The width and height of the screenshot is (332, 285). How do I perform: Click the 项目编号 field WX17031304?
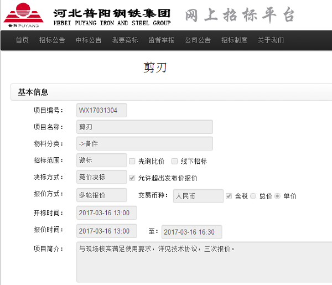pyautogui.click(x=102, y=110)
